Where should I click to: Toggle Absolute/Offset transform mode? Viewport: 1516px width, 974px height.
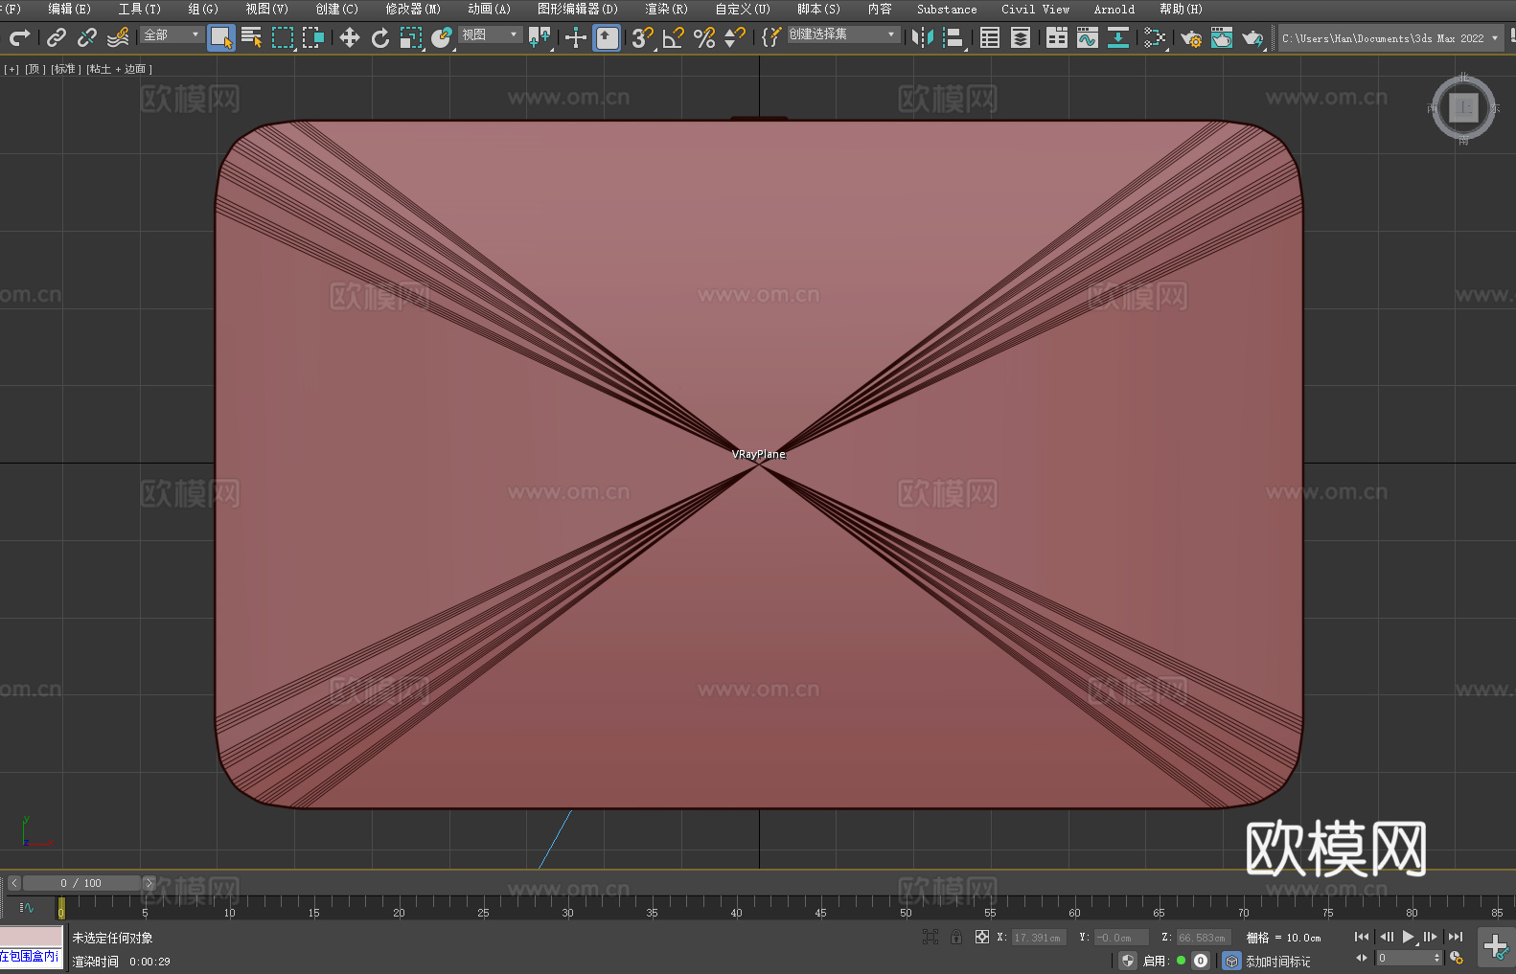(x=982, y=937)
